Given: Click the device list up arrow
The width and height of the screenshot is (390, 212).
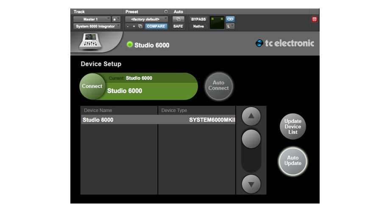Looking at the screenshot, I should 251,116.
